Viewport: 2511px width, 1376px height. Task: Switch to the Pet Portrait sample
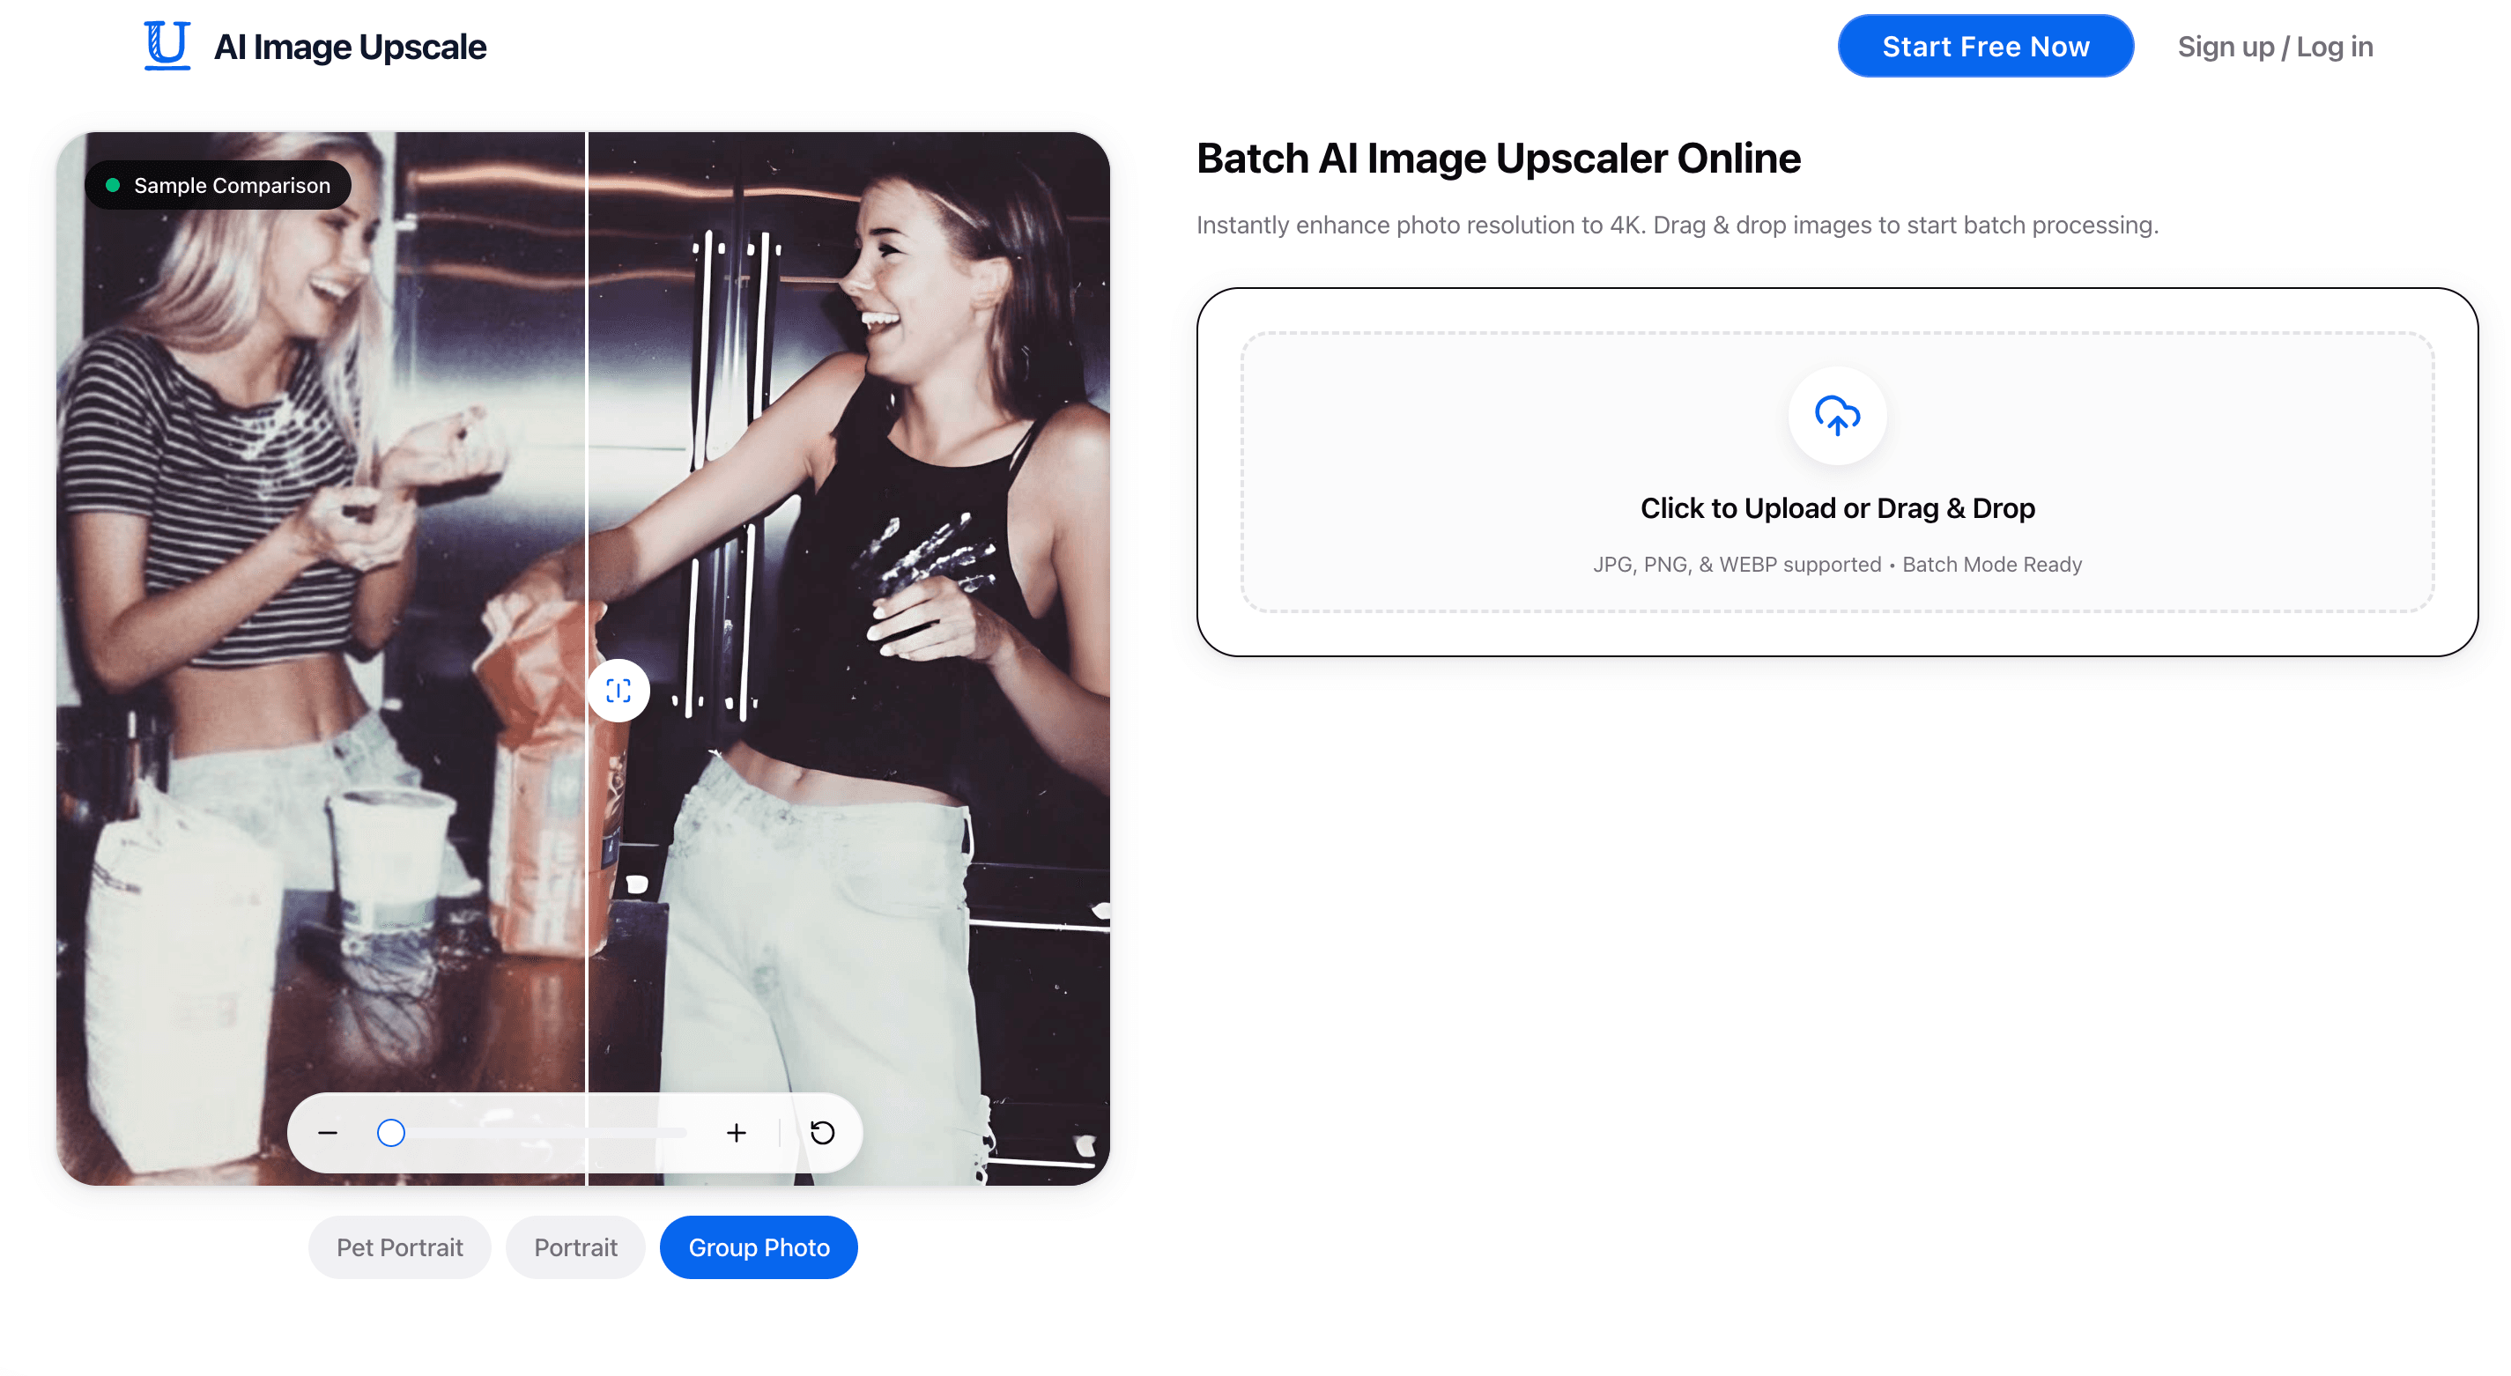coord(400,1247)
